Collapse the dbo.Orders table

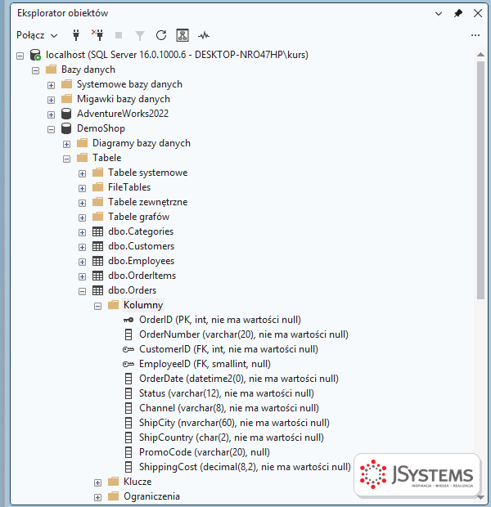(x=82, y=292)
